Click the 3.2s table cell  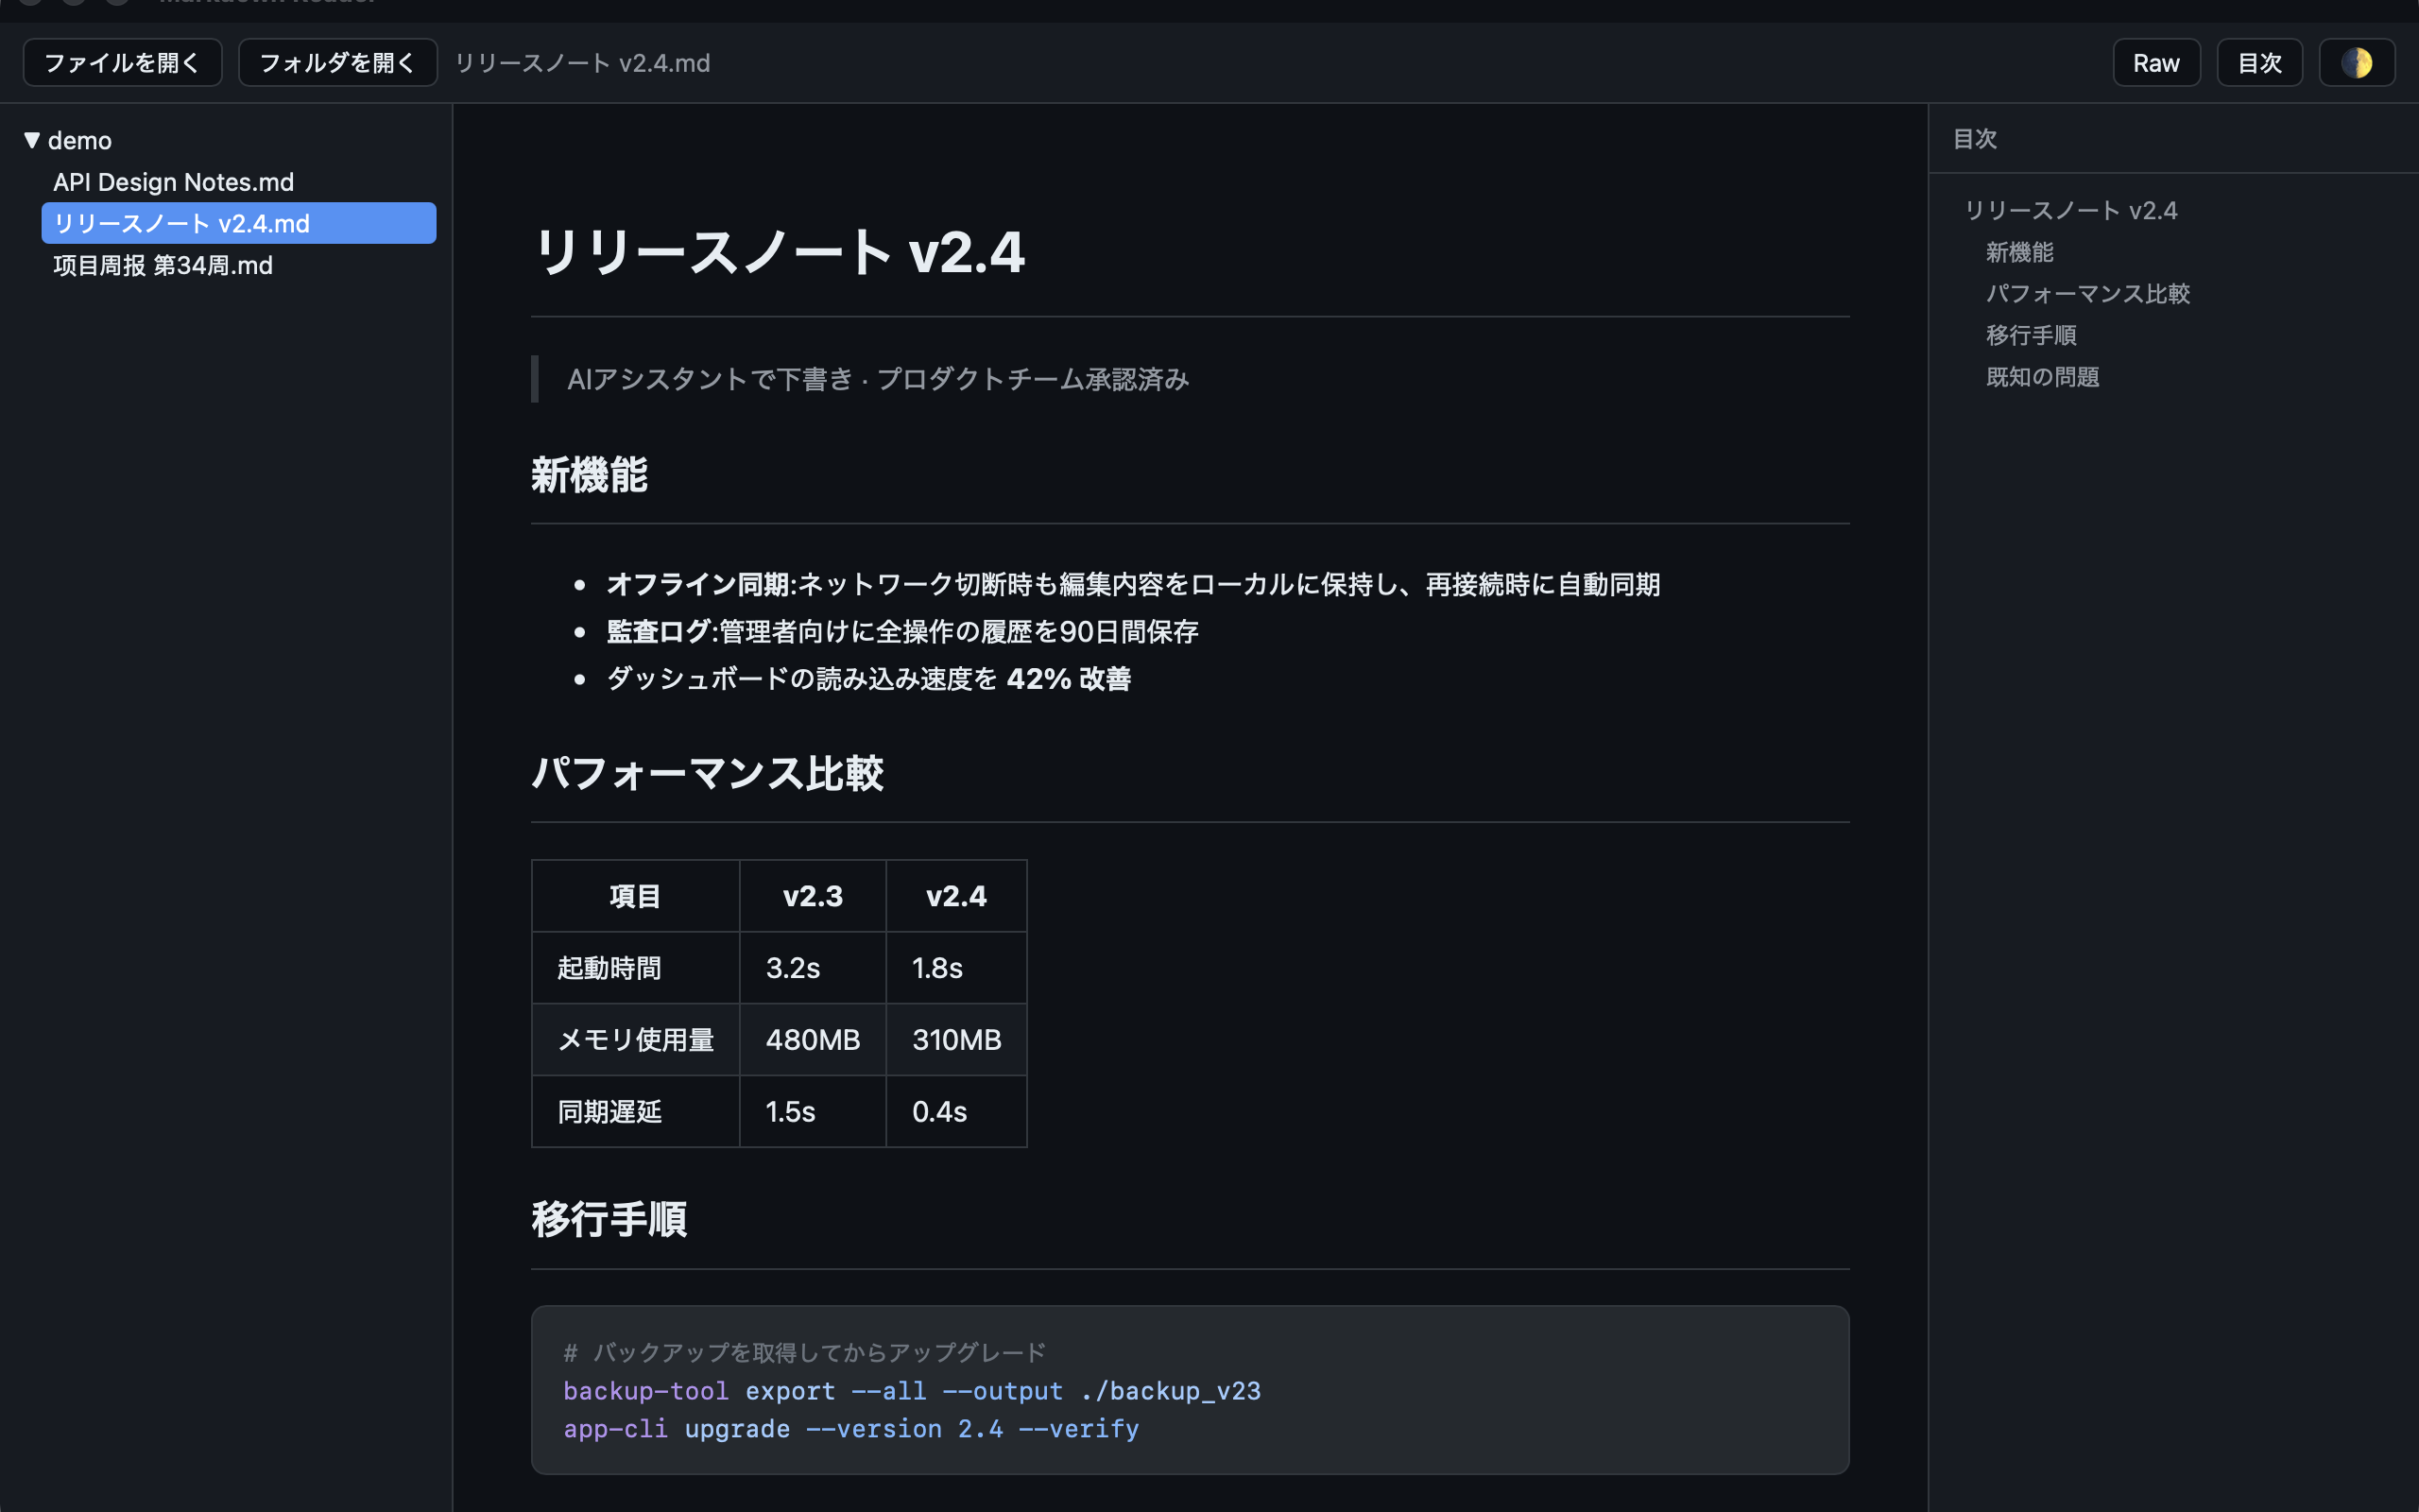pos(813,968)
